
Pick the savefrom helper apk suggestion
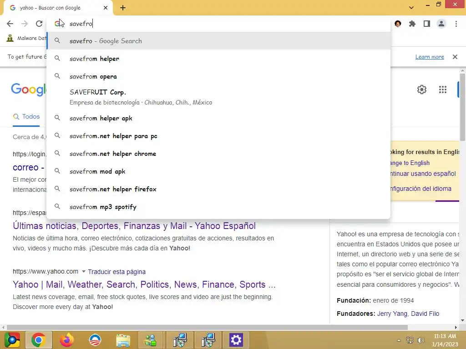(x=218, y=118)
